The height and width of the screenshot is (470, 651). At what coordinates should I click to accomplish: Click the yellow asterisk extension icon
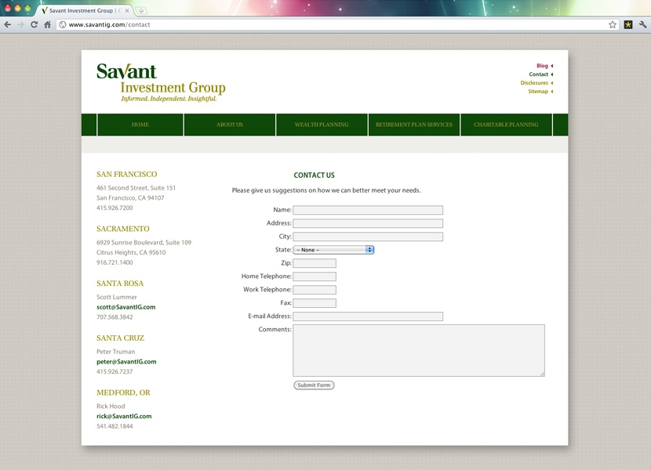628,25
